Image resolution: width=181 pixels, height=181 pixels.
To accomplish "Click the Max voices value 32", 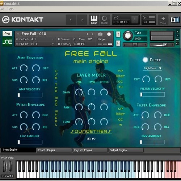I will point(90,39).
